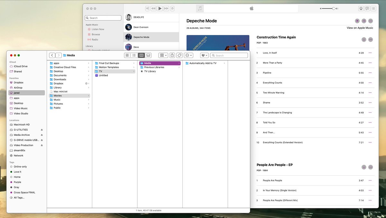Open Macintosh HD in Finder sidebar
Image resolution: width=386 pixels, height=218 pixels.
click(x=26, y=125)
